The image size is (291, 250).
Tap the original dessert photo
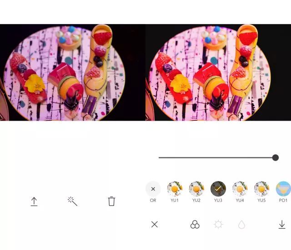(73, 73)
